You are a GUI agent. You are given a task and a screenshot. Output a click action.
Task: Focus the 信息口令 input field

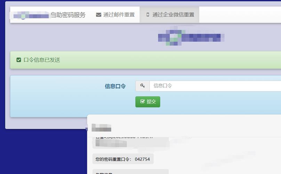click(215, 86)
